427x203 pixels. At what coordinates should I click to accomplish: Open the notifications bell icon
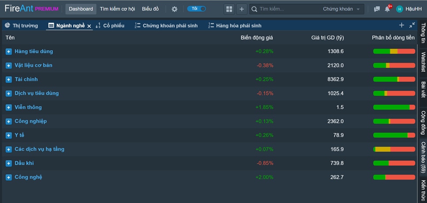(387, 9)
